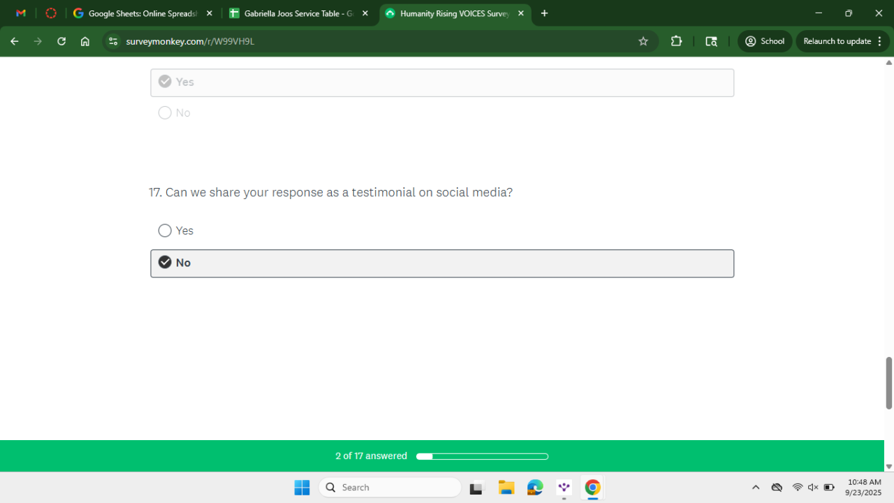
Task: View site information for surveymonkey.com
Action: pos(114,41)
